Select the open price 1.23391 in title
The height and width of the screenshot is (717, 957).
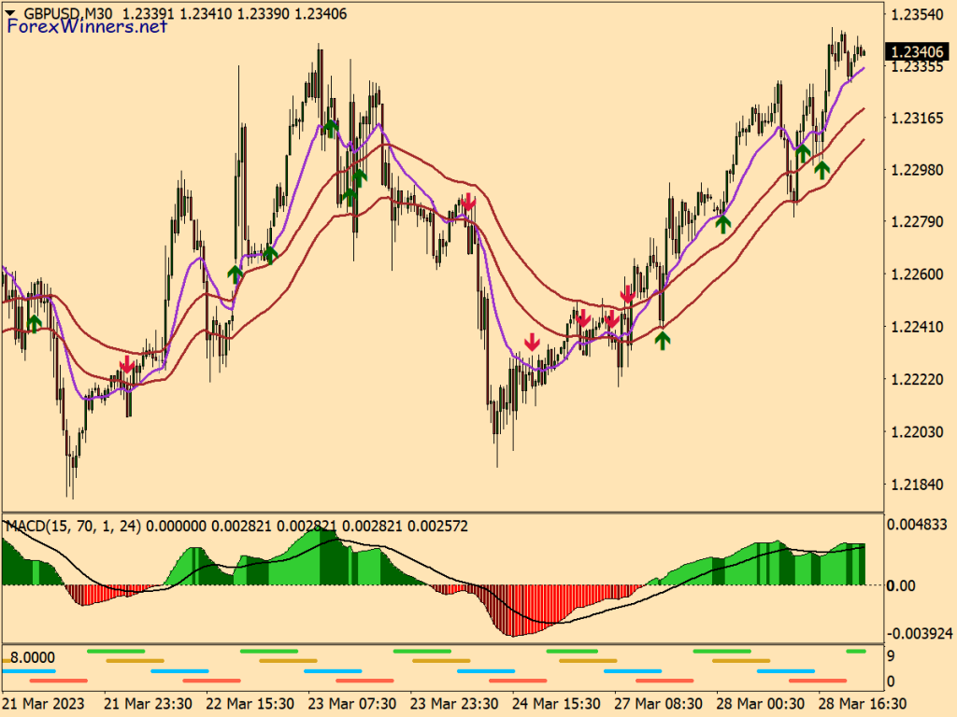[x=147, y=13]
